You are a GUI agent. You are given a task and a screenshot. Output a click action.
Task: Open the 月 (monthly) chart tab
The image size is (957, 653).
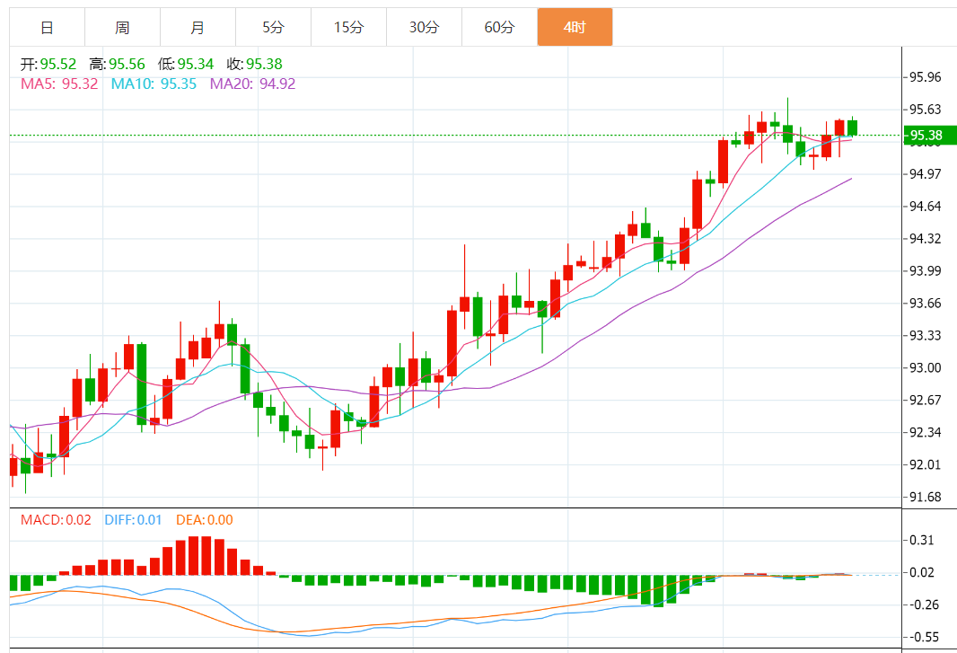click(x=198, y=27)
